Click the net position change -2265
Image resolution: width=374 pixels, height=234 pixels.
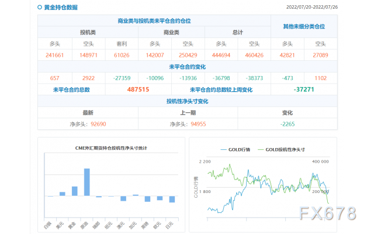[x=288, y=124]
